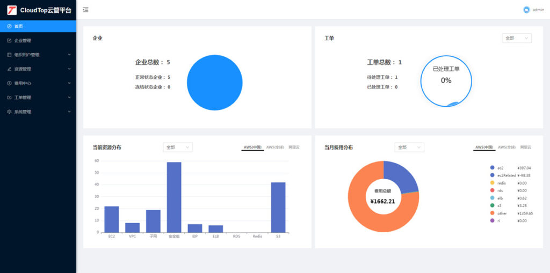Click the green s3 legend color dot
Screen dimensions: 550x273
[492, 205]
